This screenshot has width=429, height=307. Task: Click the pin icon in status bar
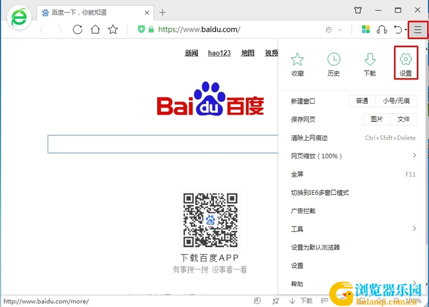276,301
